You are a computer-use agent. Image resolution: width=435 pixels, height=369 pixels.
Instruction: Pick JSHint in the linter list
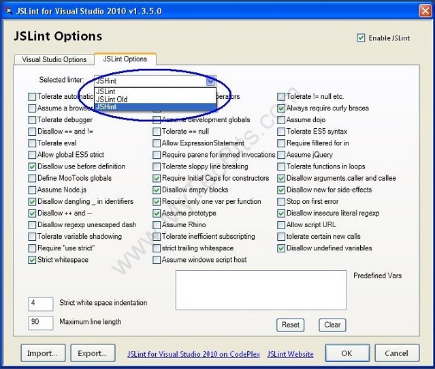point(155,107)
